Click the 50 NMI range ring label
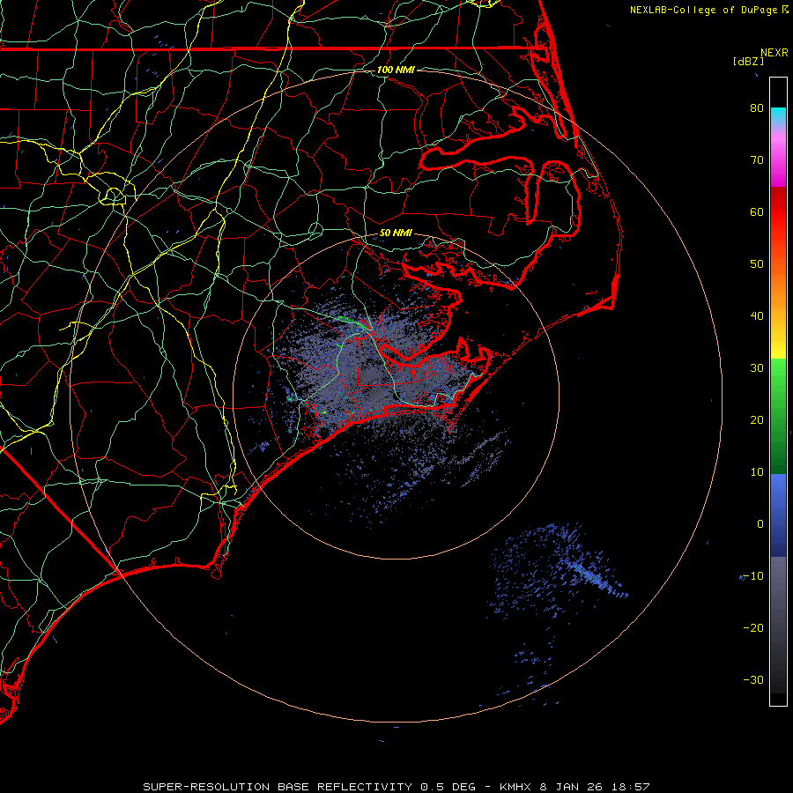 [396, 233]
